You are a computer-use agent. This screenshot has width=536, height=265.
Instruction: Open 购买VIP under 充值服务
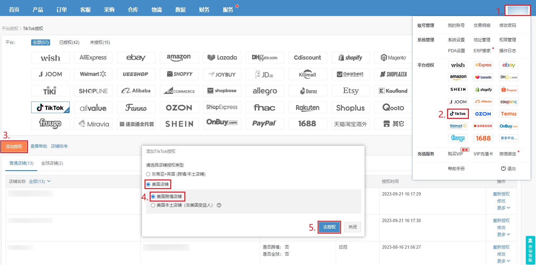pyautogui.click(x=455, y=154)
